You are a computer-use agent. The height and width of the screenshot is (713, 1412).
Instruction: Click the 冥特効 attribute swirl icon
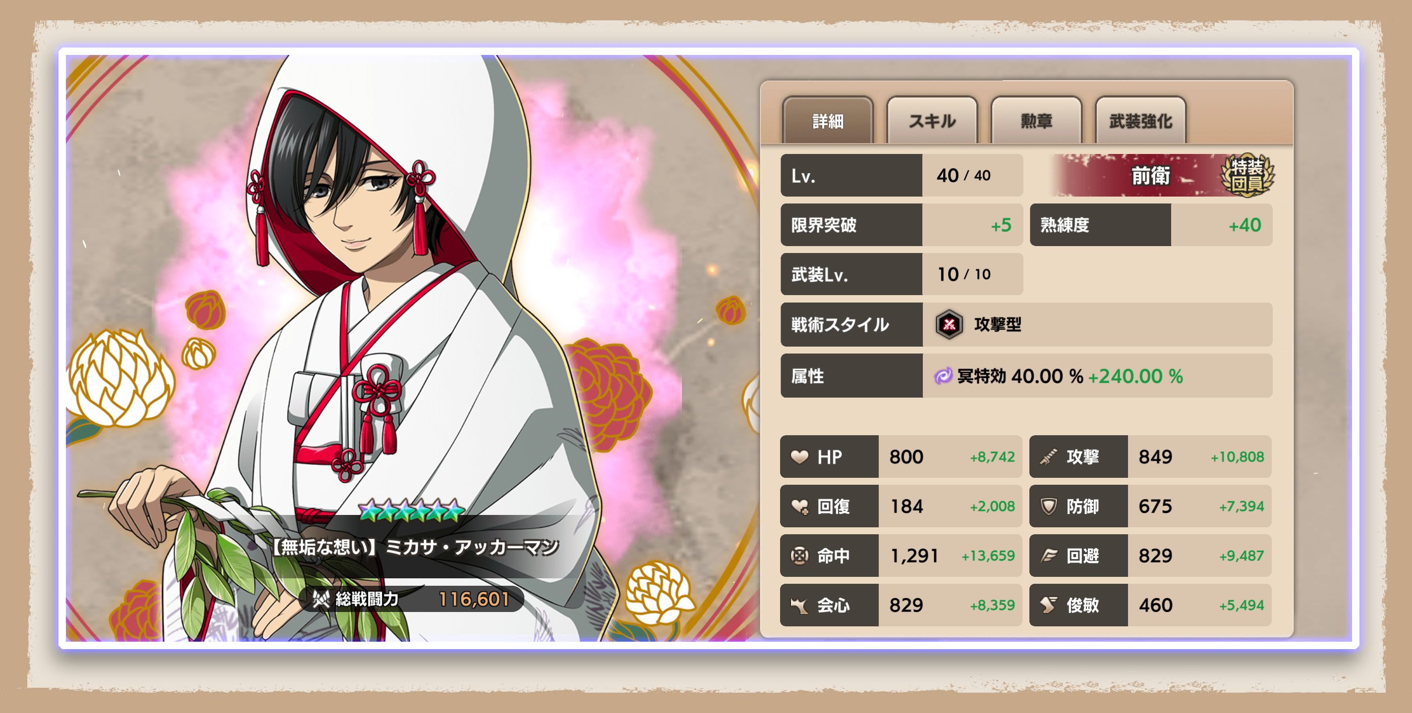(943, 376)
